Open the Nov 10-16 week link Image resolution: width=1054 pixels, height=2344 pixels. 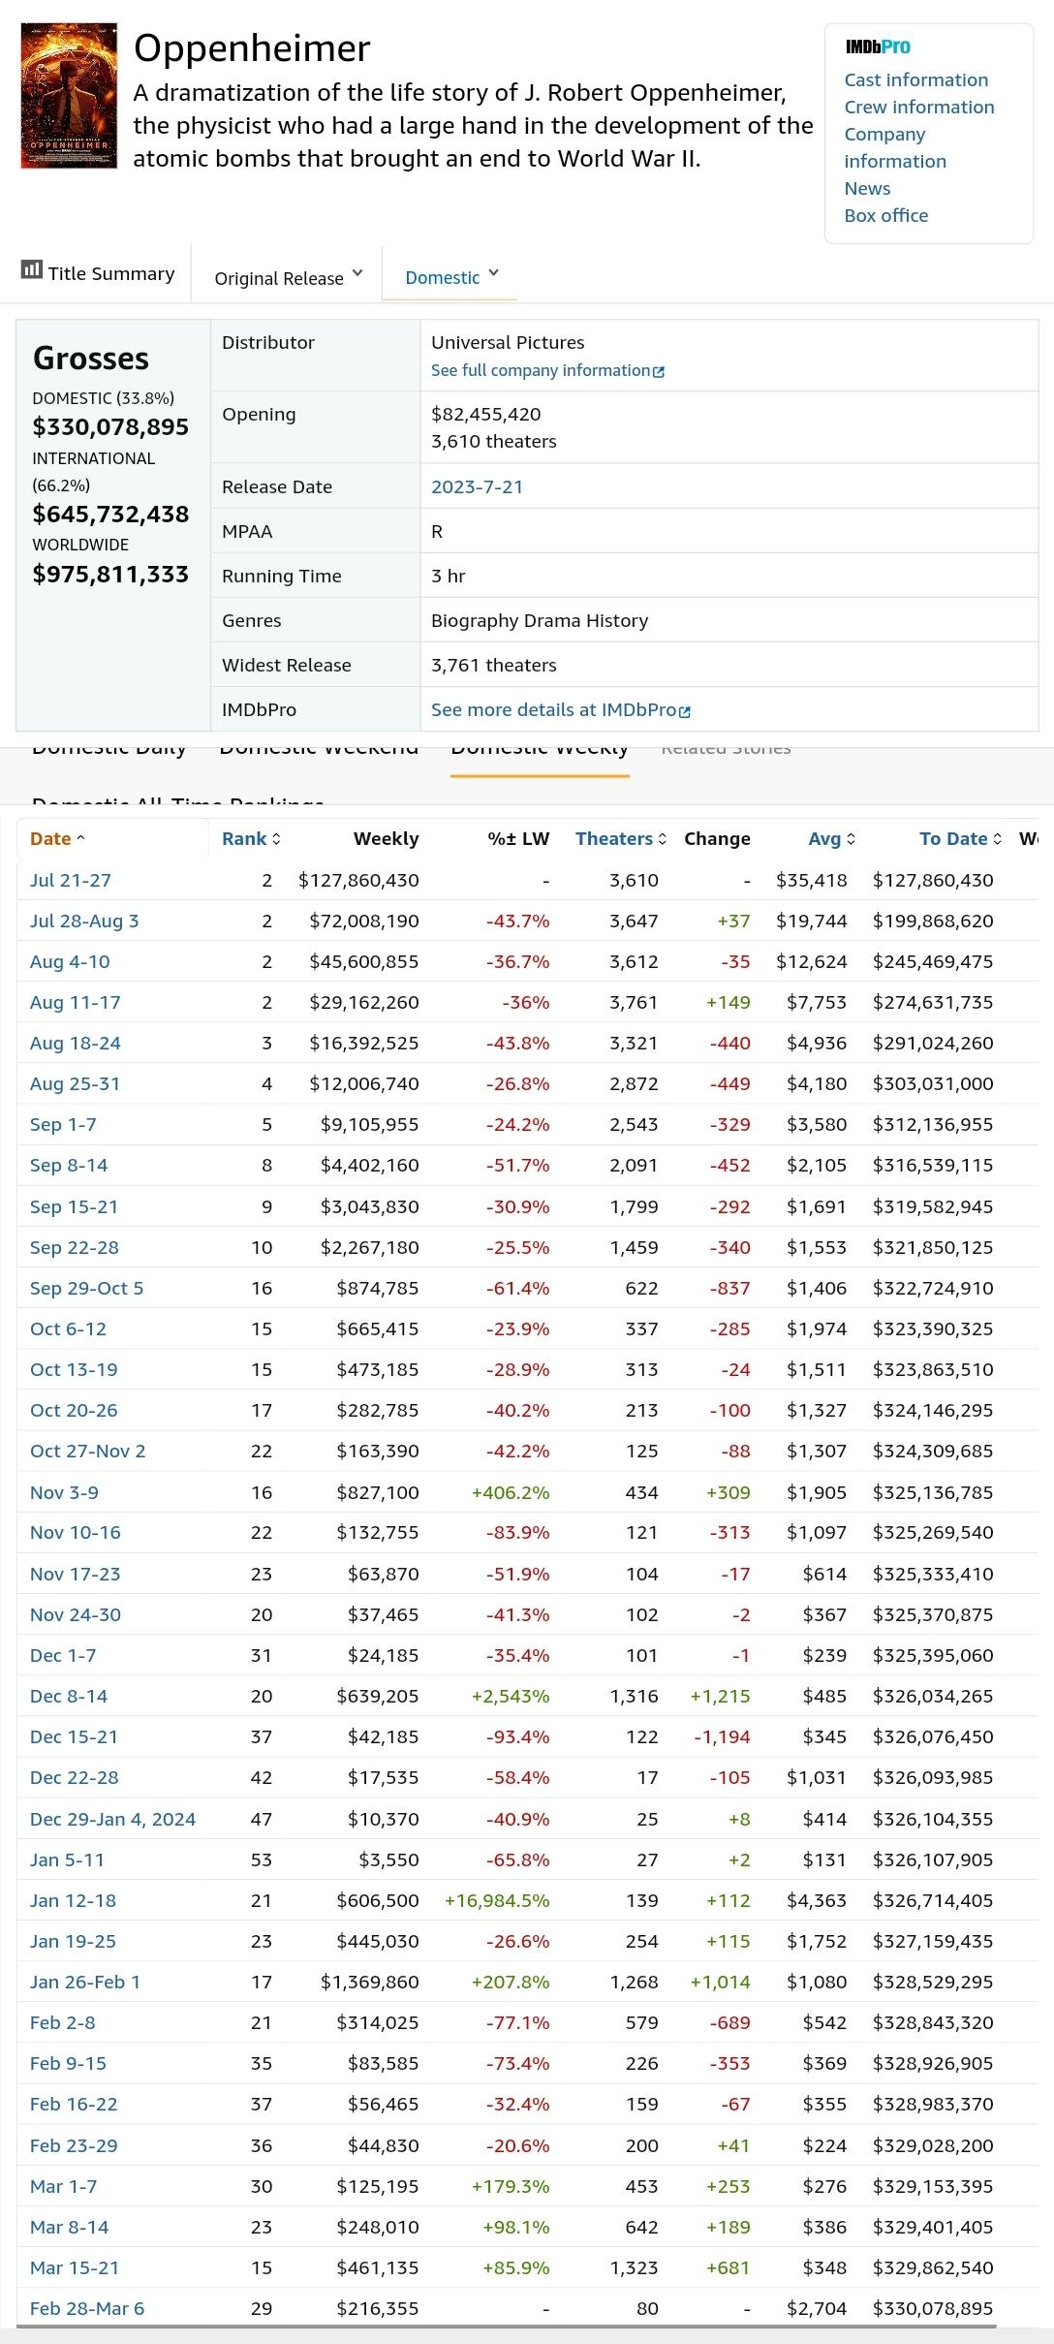pos(76,1532)
